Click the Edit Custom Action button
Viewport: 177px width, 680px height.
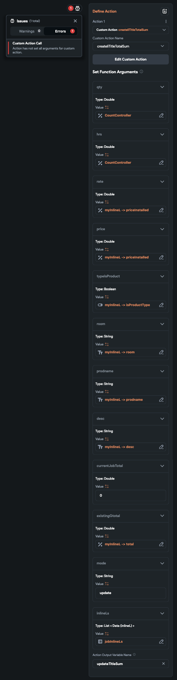pos(130,59)
